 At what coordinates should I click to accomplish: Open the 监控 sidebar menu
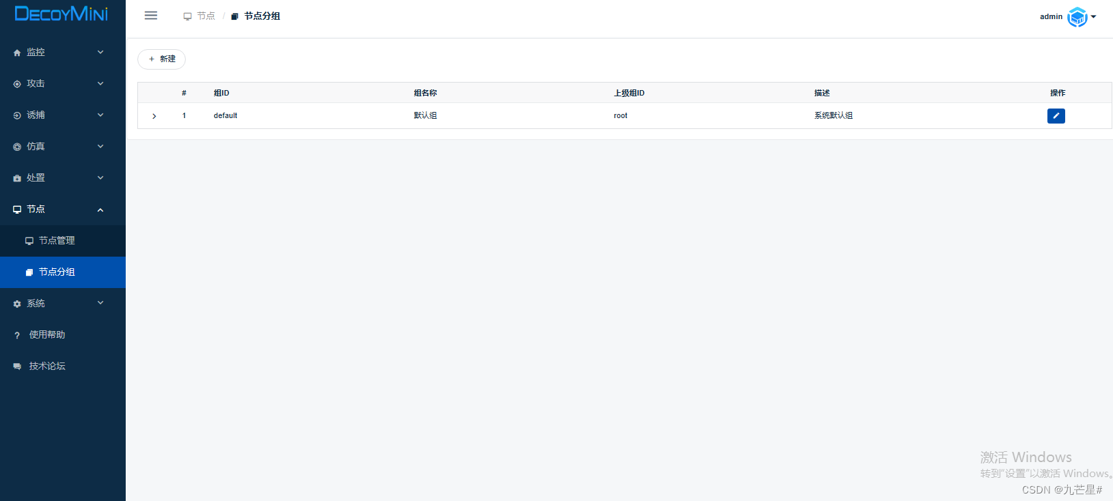(63, 52)
